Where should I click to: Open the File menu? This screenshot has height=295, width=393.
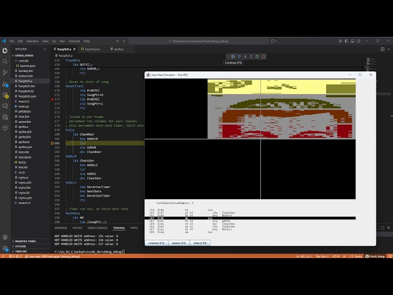point(12,41)
